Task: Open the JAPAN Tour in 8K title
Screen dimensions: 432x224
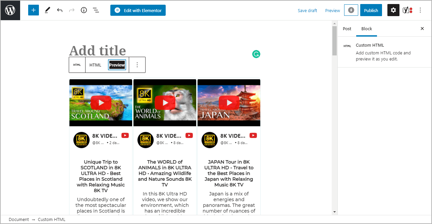Action: (229, 173)
